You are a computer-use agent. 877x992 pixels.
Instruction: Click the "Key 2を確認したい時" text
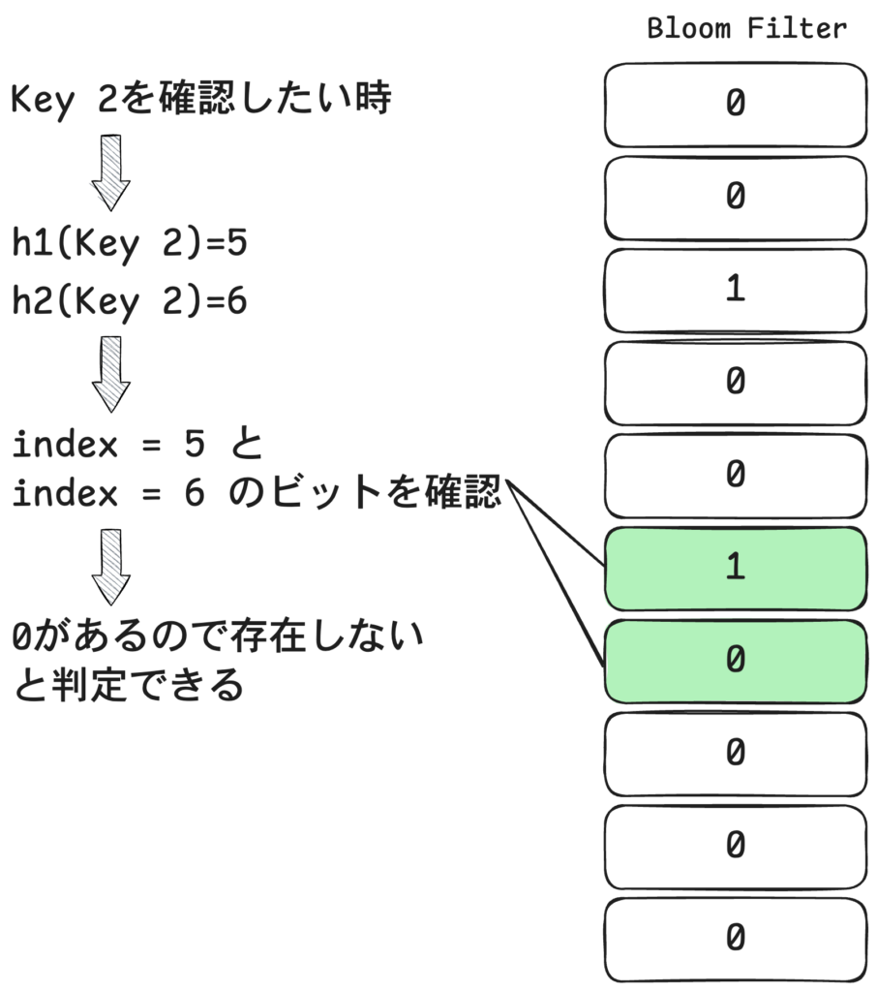click(x=200, y=100)
